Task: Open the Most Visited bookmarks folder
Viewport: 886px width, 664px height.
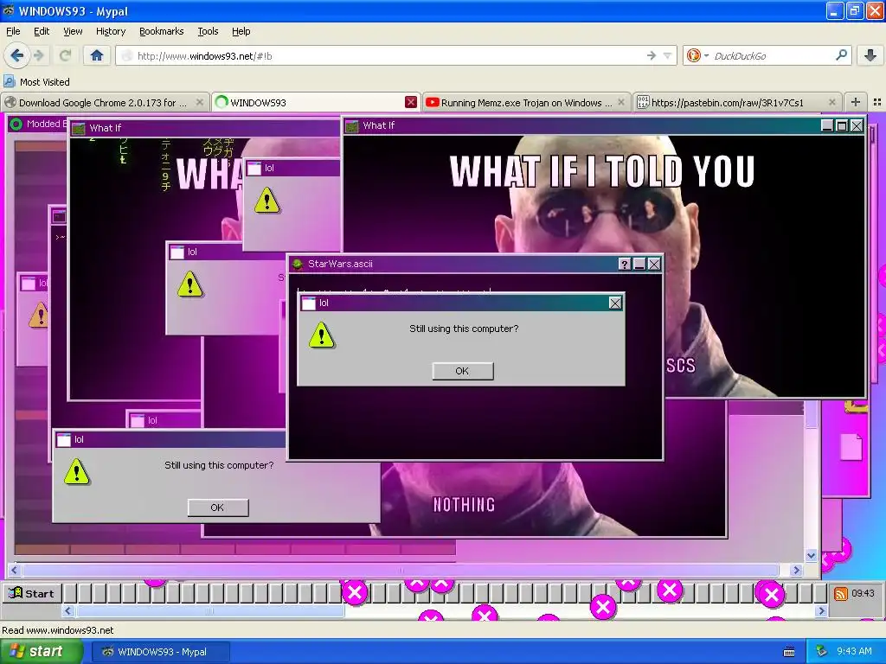Action: point(37,82)
